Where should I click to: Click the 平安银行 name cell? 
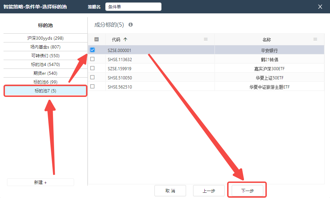[x=269, y=50]
